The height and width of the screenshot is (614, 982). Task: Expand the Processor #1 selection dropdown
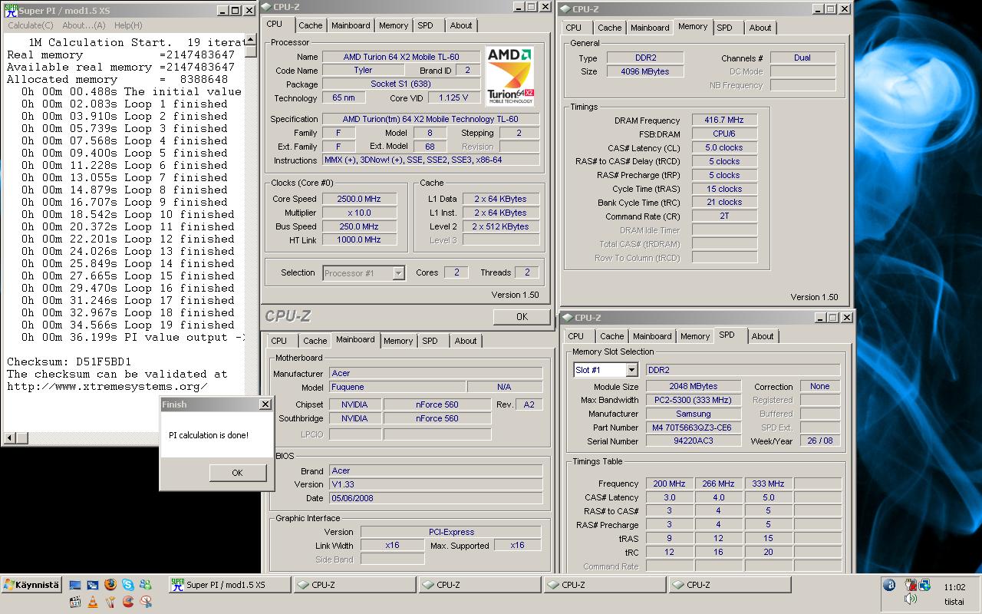coord(398,273)
